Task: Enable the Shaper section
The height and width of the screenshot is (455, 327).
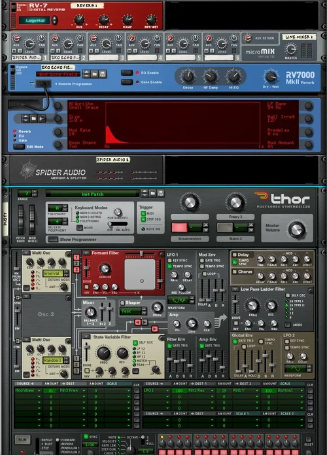Action: [x=122, y=302]
